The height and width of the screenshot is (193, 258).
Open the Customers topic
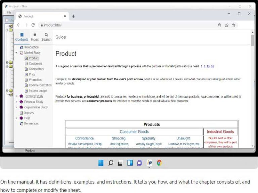point(36,64)
